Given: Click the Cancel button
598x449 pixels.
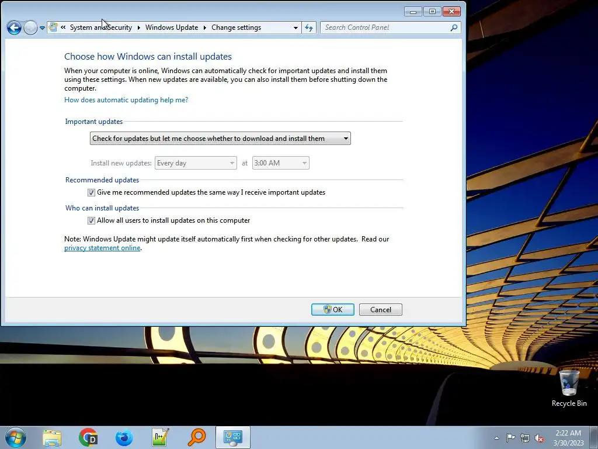Looking at the screenshot, I should pyautogui.click(x=381, y=310).
